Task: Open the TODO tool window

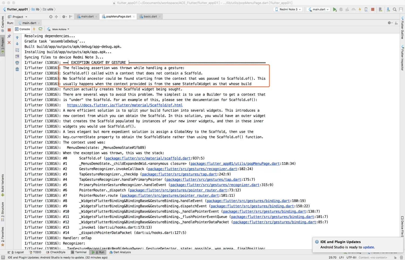Action: [x=35, y=252]
